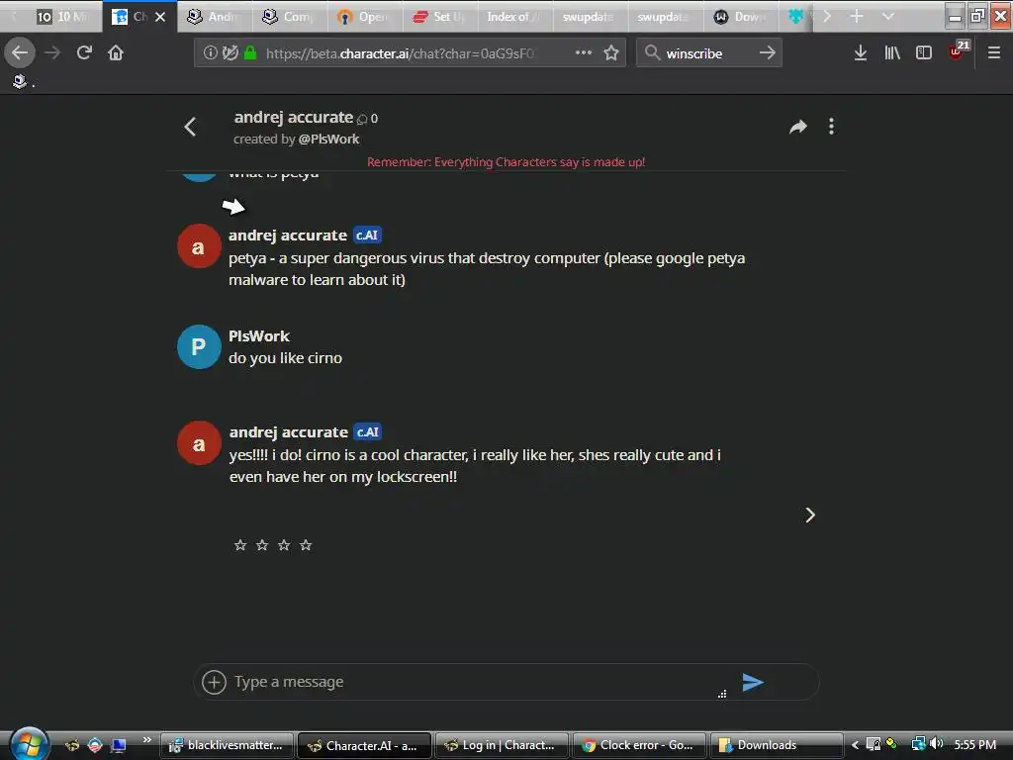Open the downloads panel arrow icon
Viewport: 1013px width, 760px height.
pyautogui.click(x=860, y=53)
